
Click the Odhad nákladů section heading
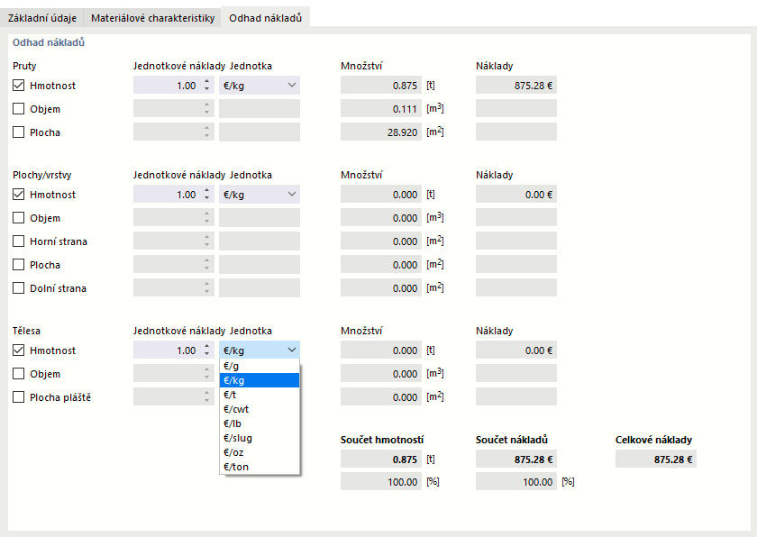click(x=49, y=42)
